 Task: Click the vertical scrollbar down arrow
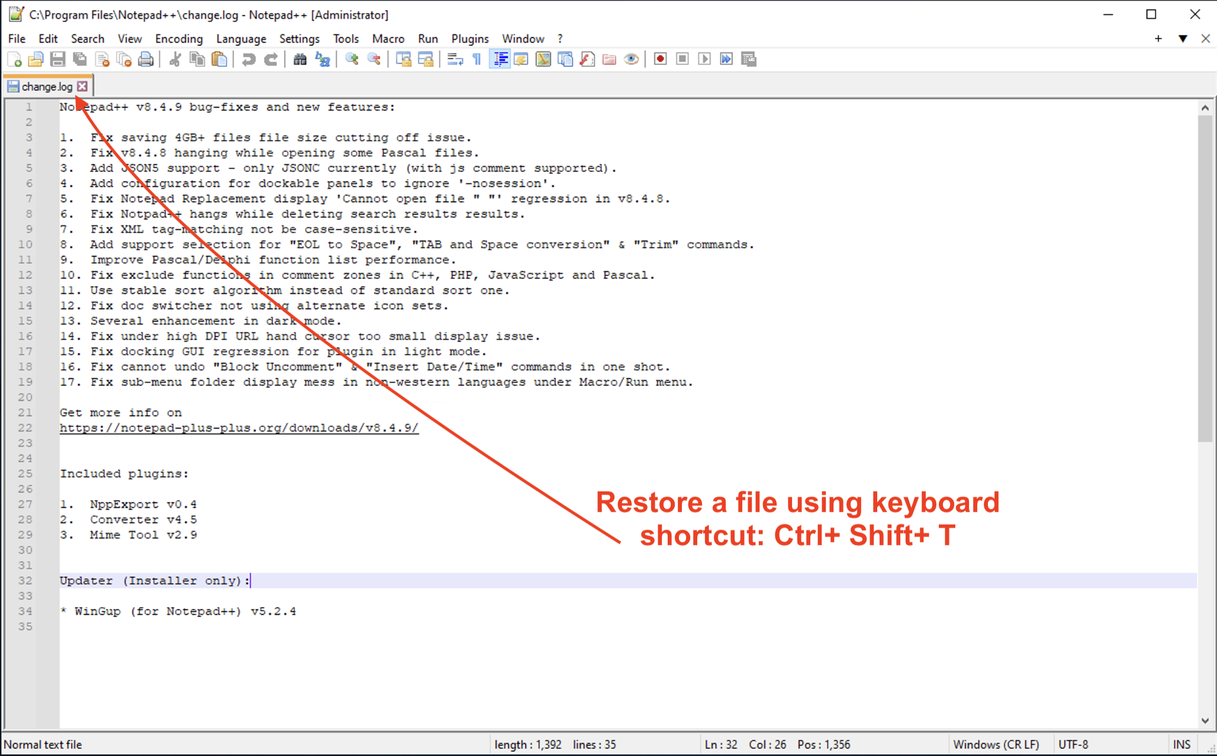point(1205,721)
